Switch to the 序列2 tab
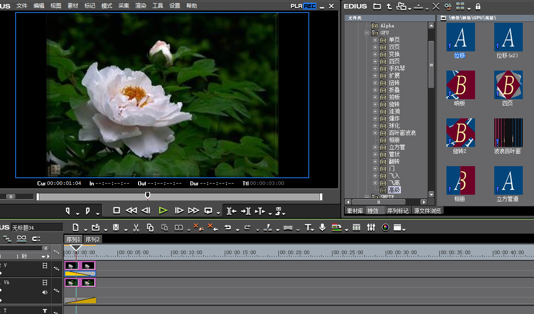Viewport: 534px width, 314px height. click(93, 239)
